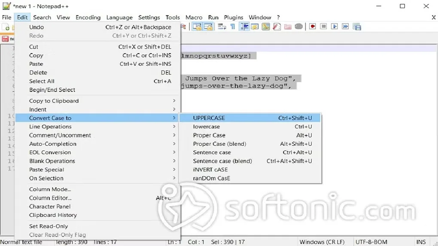Viewport: 438px width, 246px height.
Task: Click the Synchronize Horizontal Scrolling toolbar icon
Action: click(208, 27)
